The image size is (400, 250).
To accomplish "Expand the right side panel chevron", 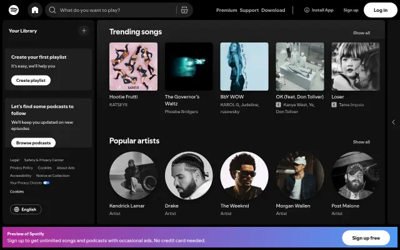I will 393,122.
